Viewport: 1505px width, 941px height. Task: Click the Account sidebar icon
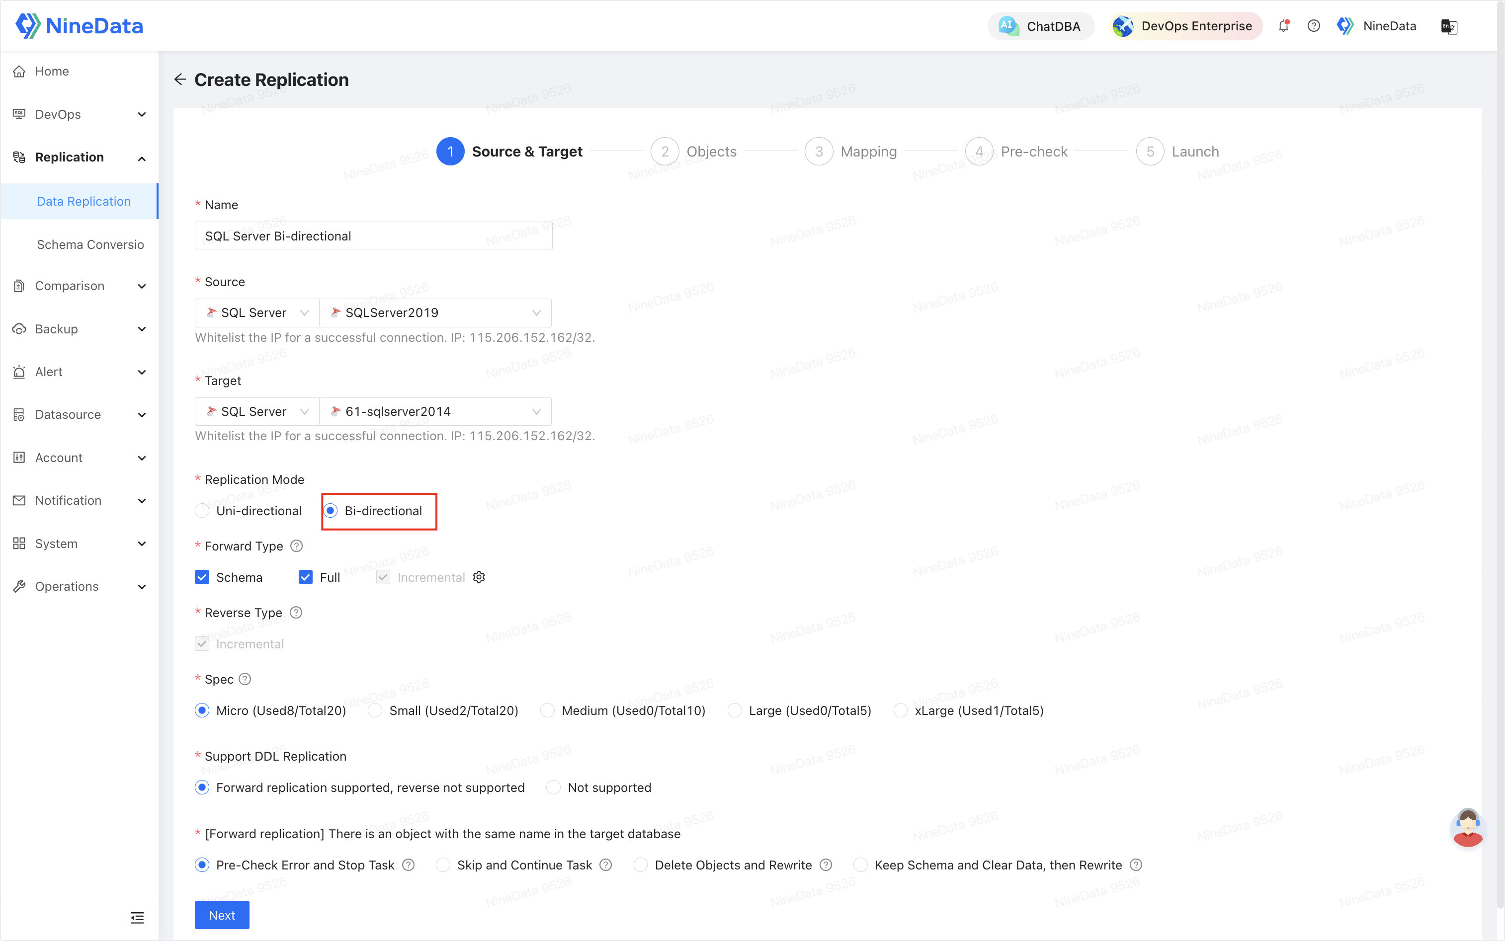pos(19,458)
